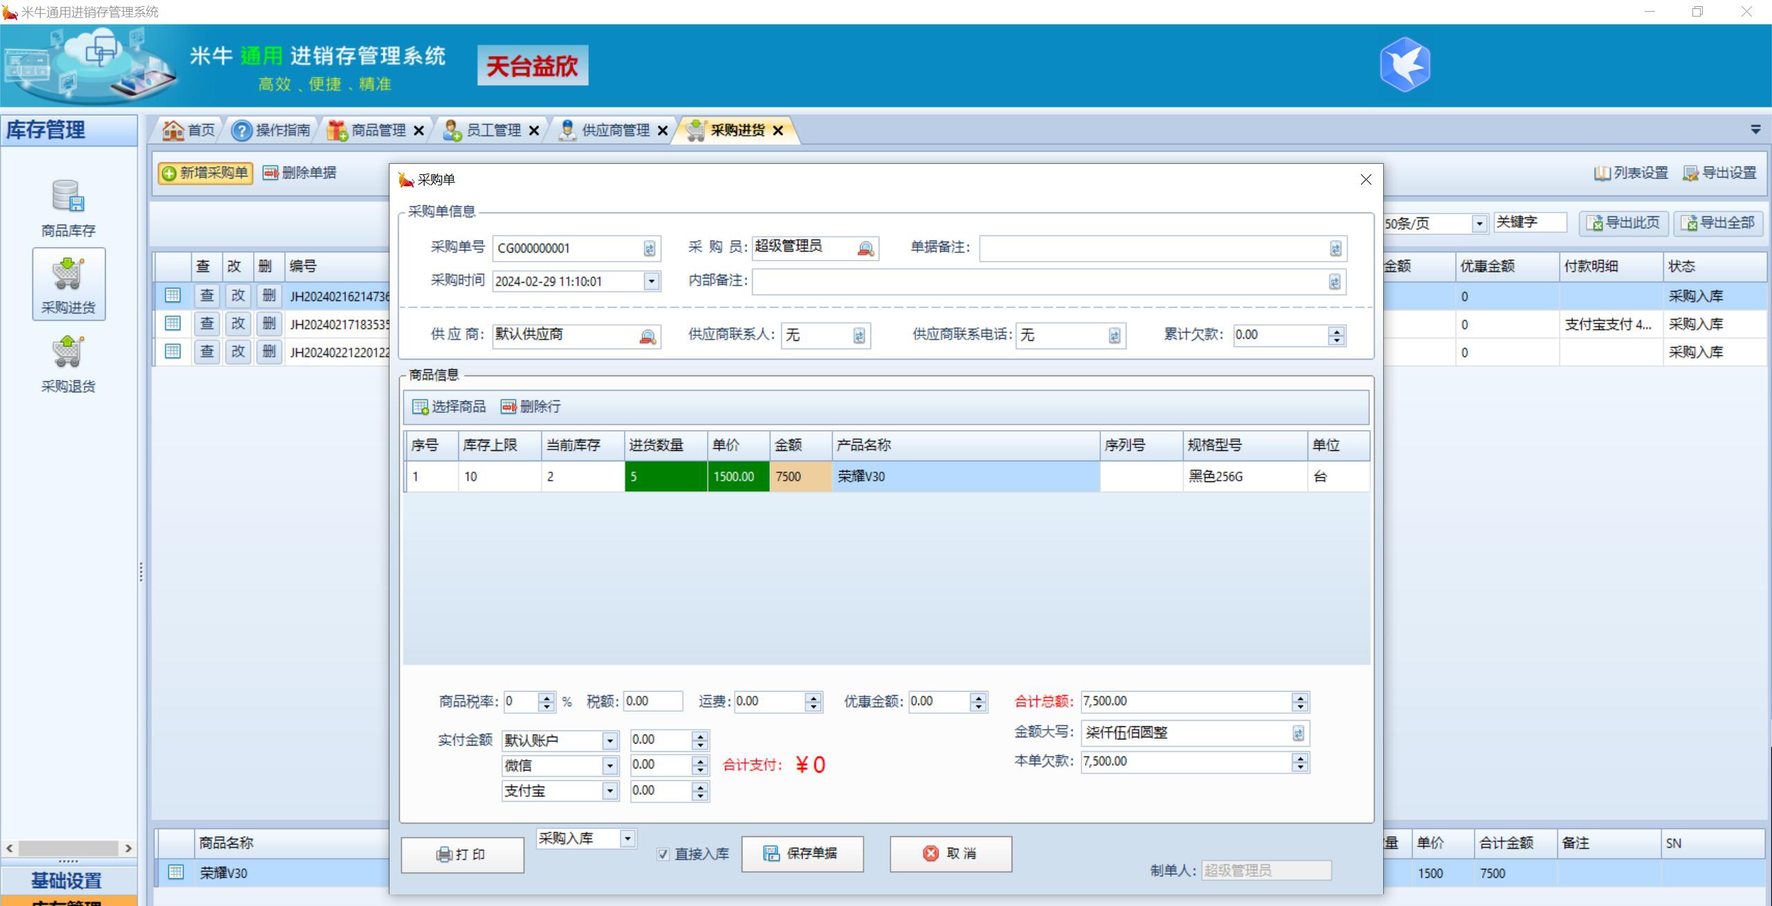The image size is (1772, 906).
Task: Open the 采购时间 date dropdown
Action: [x=649, y=281]
